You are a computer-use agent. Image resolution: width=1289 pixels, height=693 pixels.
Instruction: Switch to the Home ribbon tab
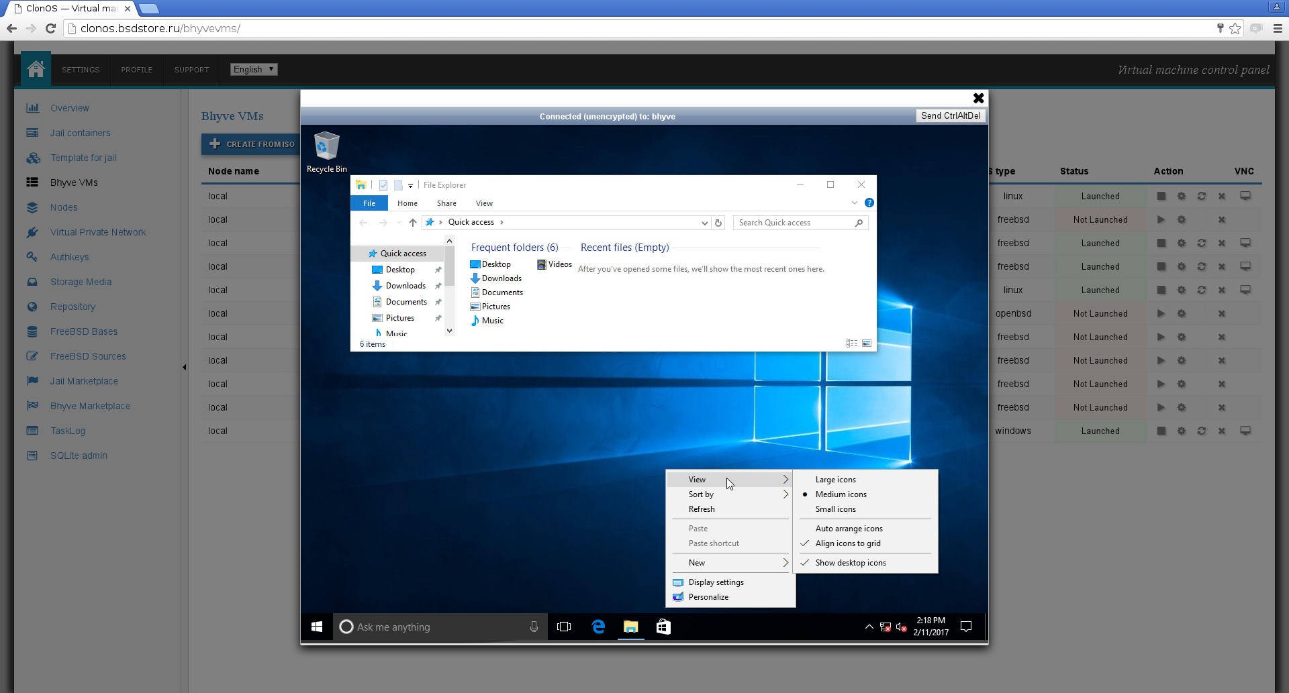408,203
